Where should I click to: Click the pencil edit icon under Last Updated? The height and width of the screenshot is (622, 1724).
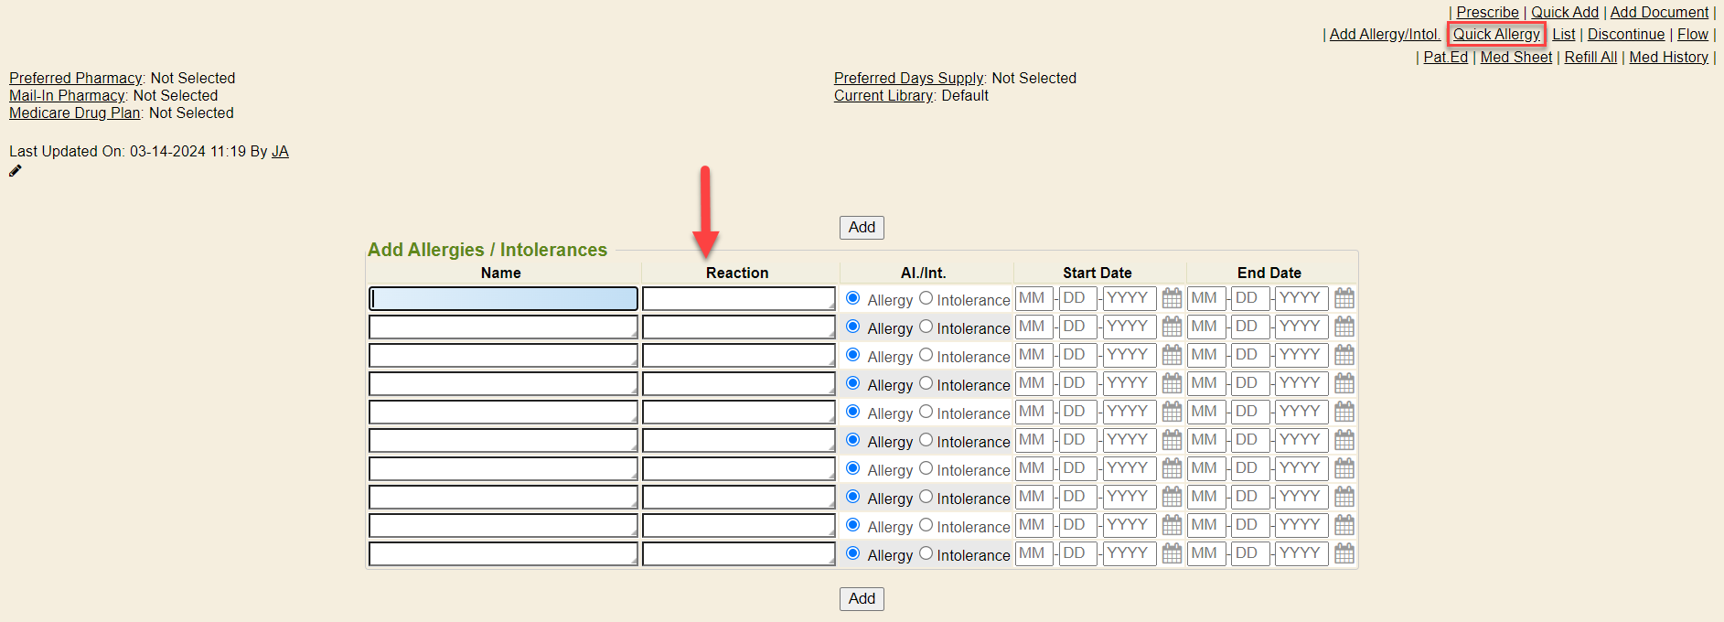(x=16, y=171)
